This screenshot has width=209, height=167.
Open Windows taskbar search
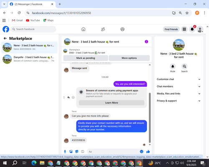point(15,163)
